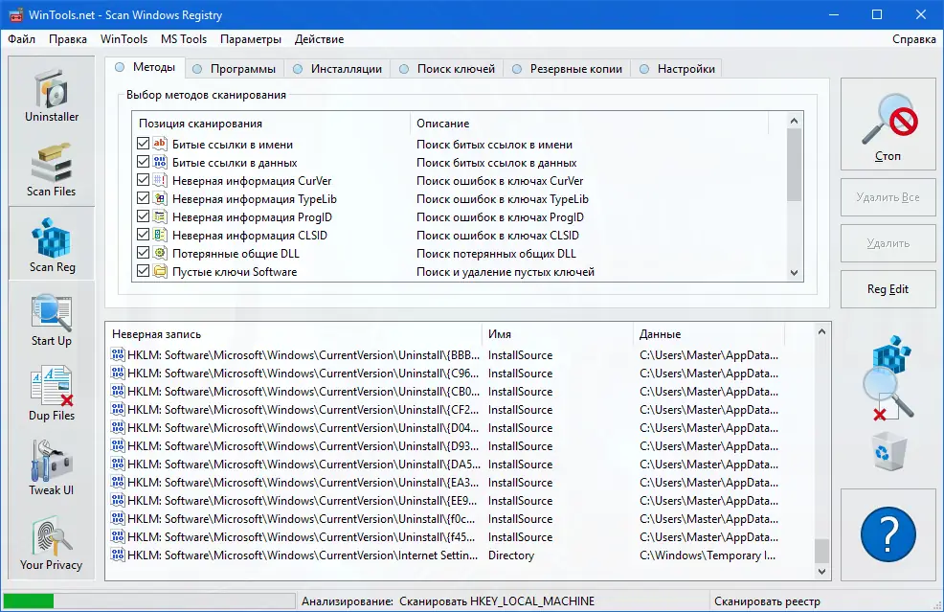Click icon of Битые ссылки в данных row
Image resolution: width=944 pixels, height=612 pixels.
click(x=160, y=162)
